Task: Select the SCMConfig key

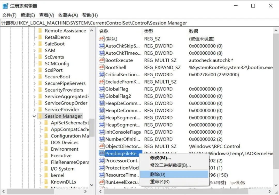Action: (x=57, y=63)
